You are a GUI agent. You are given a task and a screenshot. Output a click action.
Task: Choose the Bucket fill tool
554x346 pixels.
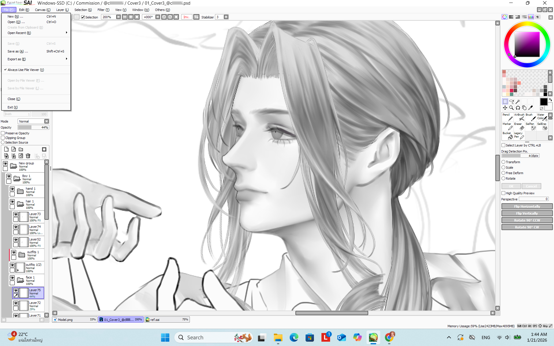click(x=508, y=136)
